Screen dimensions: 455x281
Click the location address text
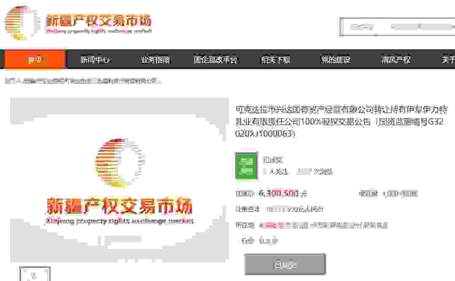tap(324, 225)
